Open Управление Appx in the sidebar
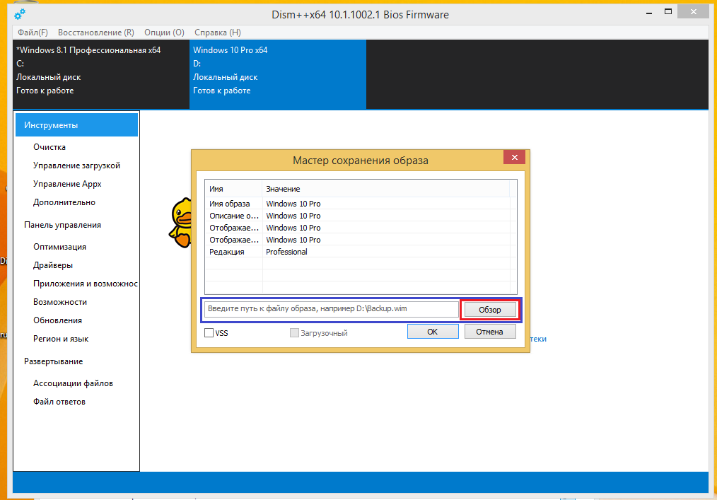Viewport: 717px width, 500px height. [67, 183]
